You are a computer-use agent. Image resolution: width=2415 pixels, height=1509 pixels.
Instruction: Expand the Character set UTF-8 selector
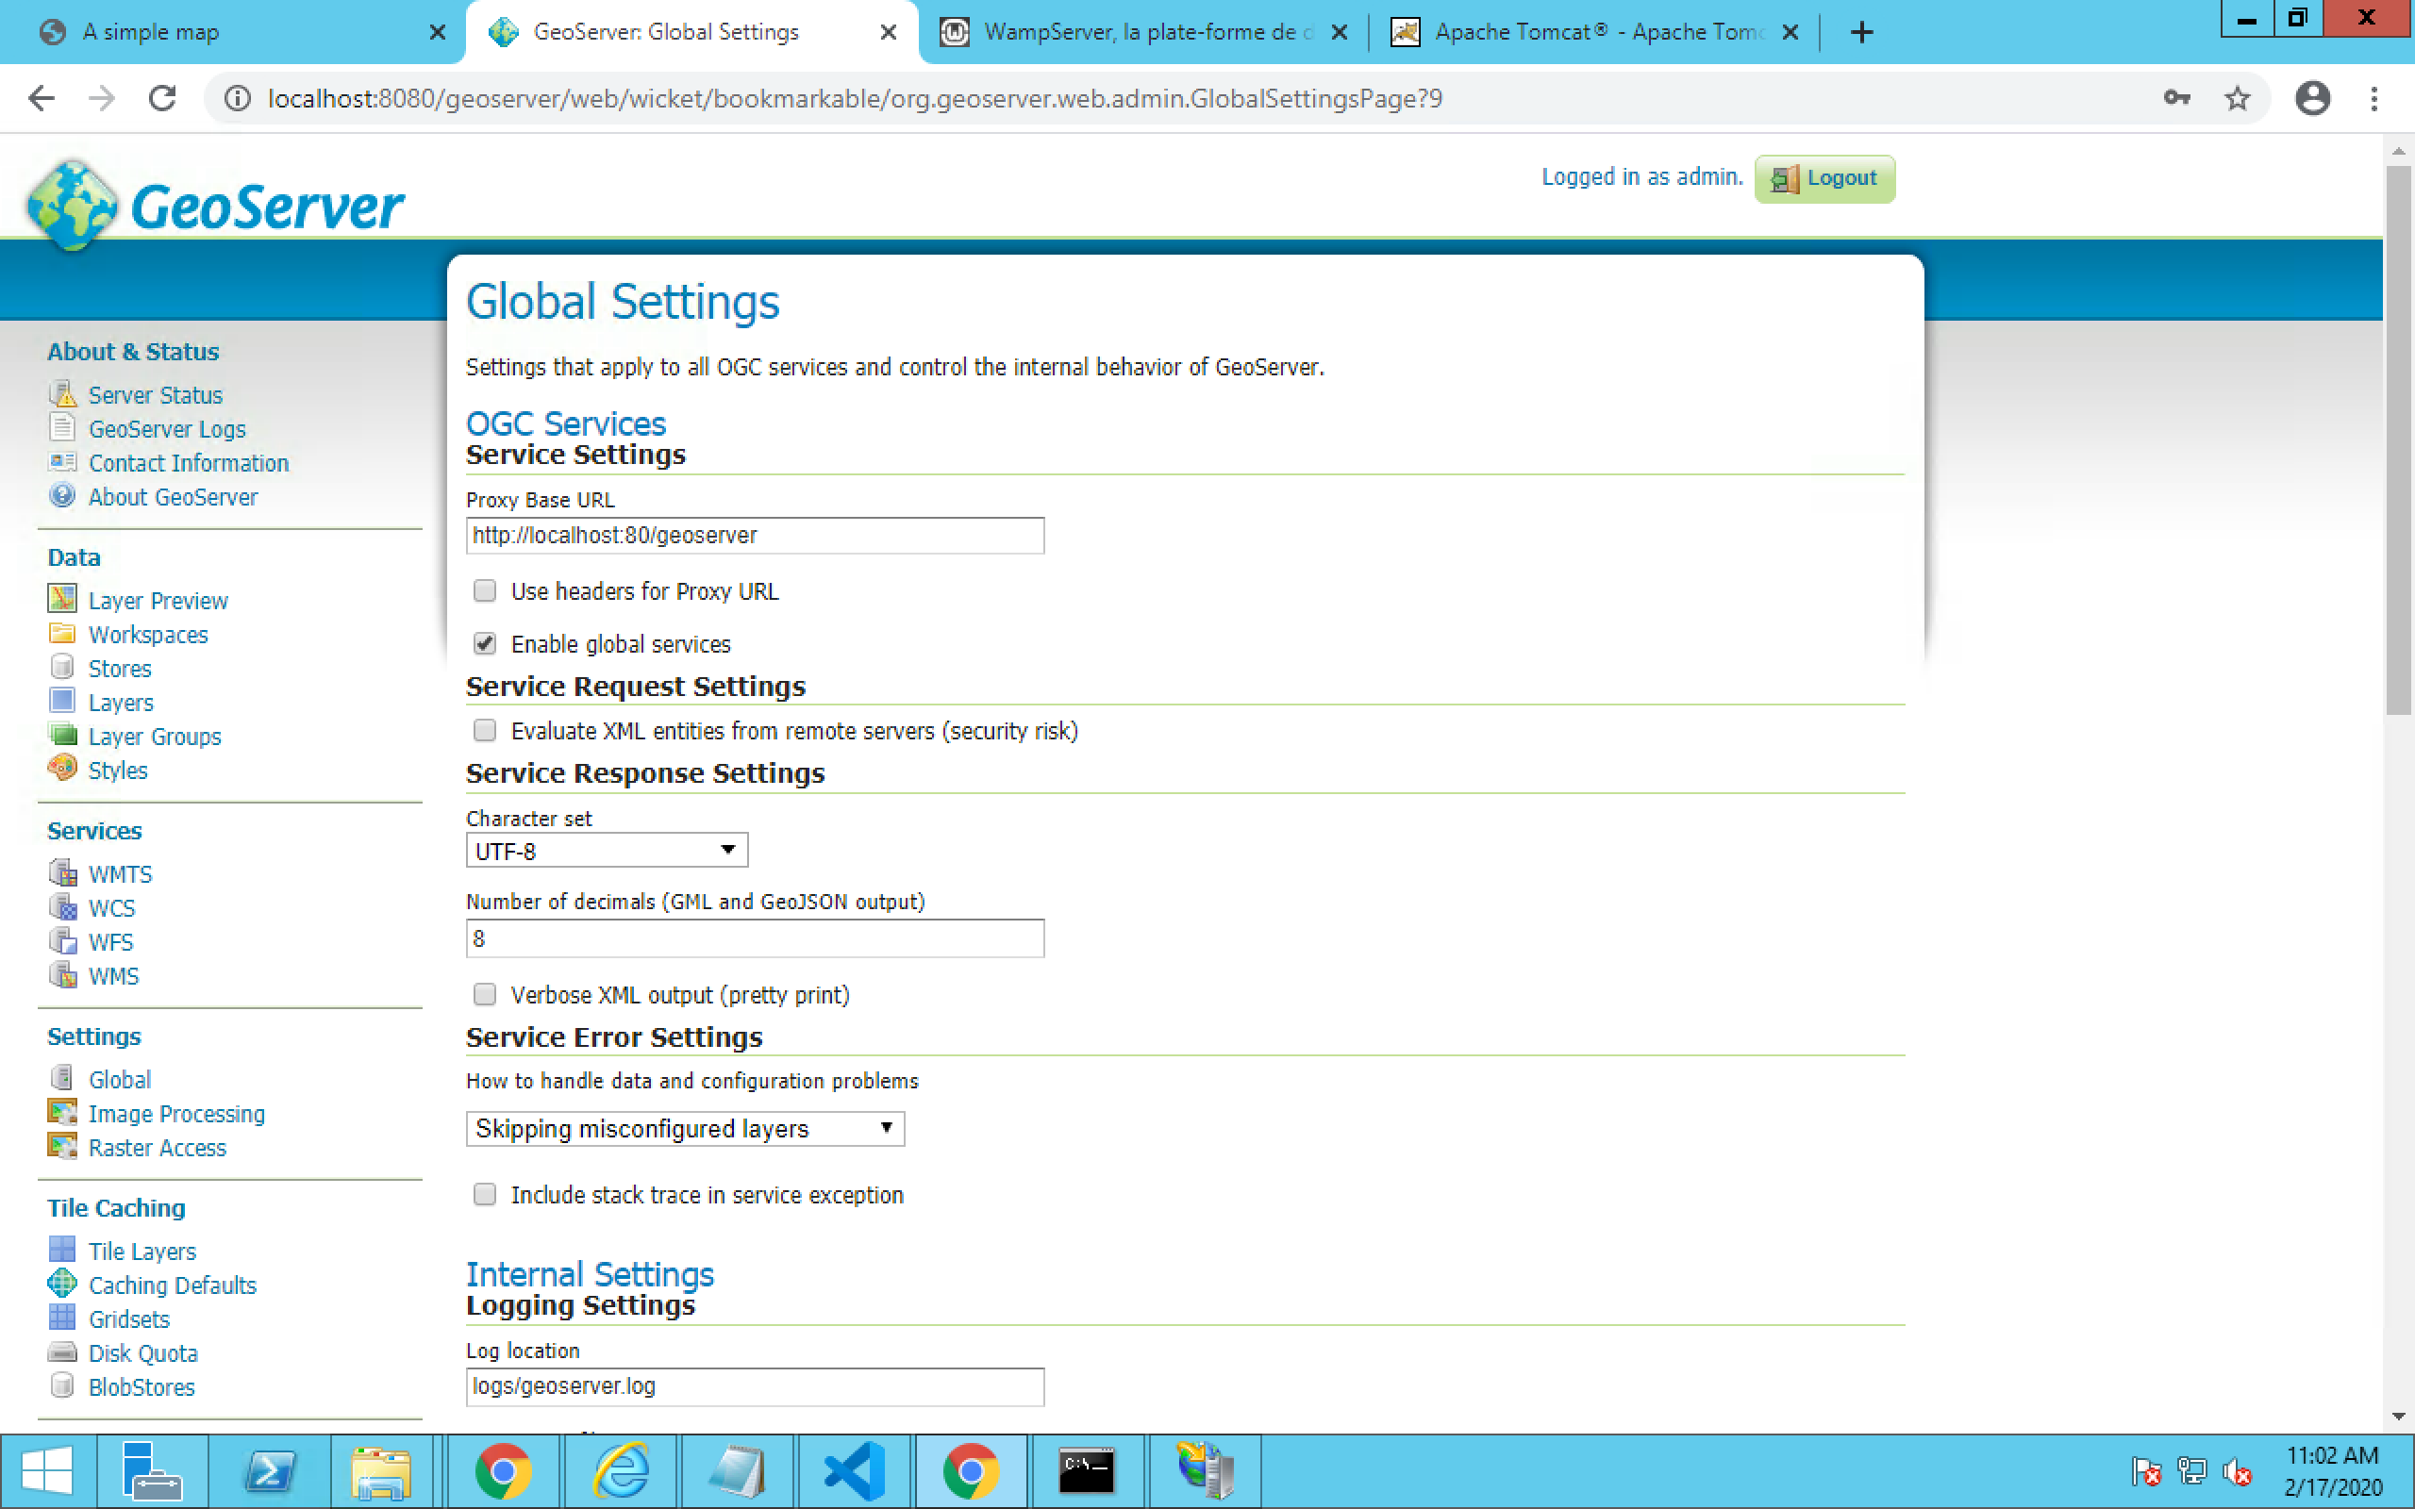click(x=606, y=850)
